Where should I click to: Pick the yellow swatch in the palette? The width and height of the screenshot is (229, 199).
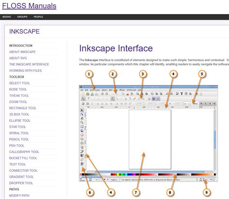(x=118, y=174)
